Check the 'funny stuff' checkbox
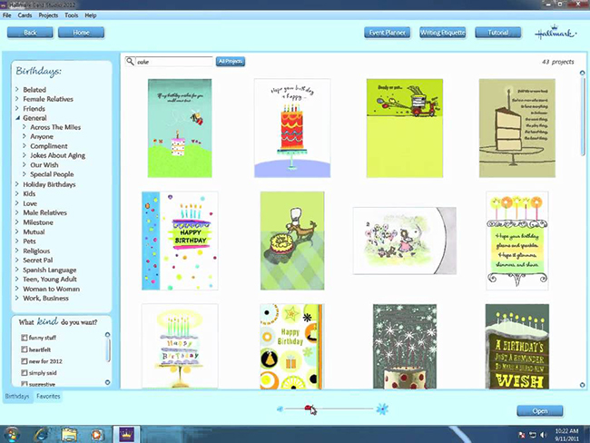The height and width of the screenshot is (443, 590). [x=24, y=338]
